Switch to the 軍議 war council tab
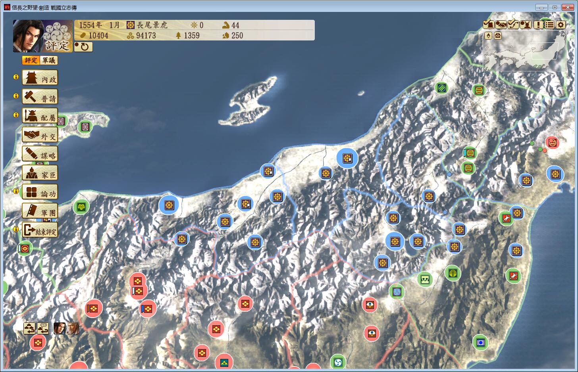 pyautogui.click(x=49, y=60)
